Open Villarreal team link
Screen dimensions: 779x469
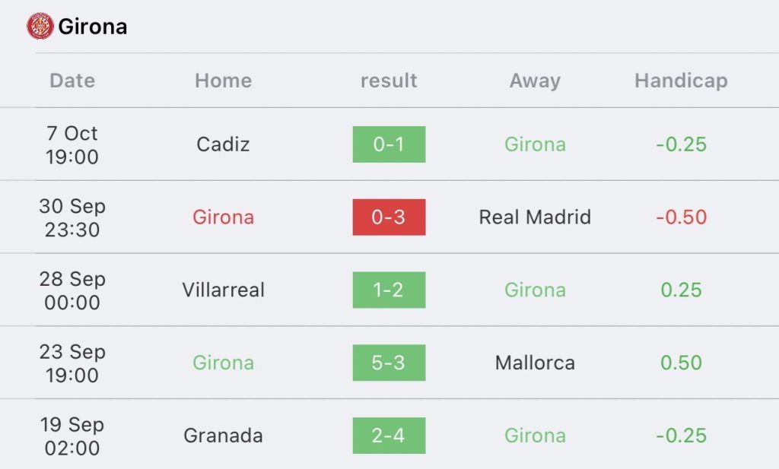223,290
